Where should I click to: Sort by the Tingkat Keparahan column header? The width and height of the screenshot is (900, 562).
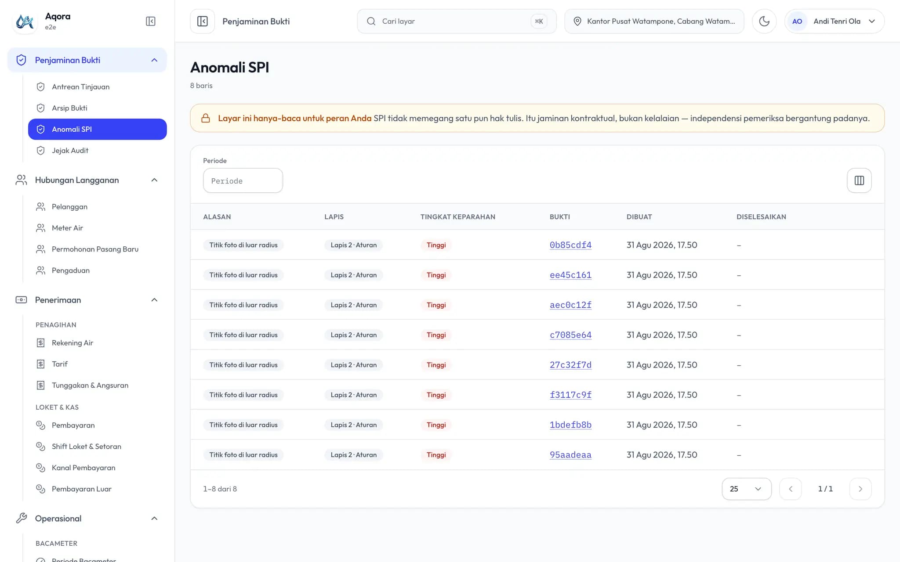tap(457, 217)
